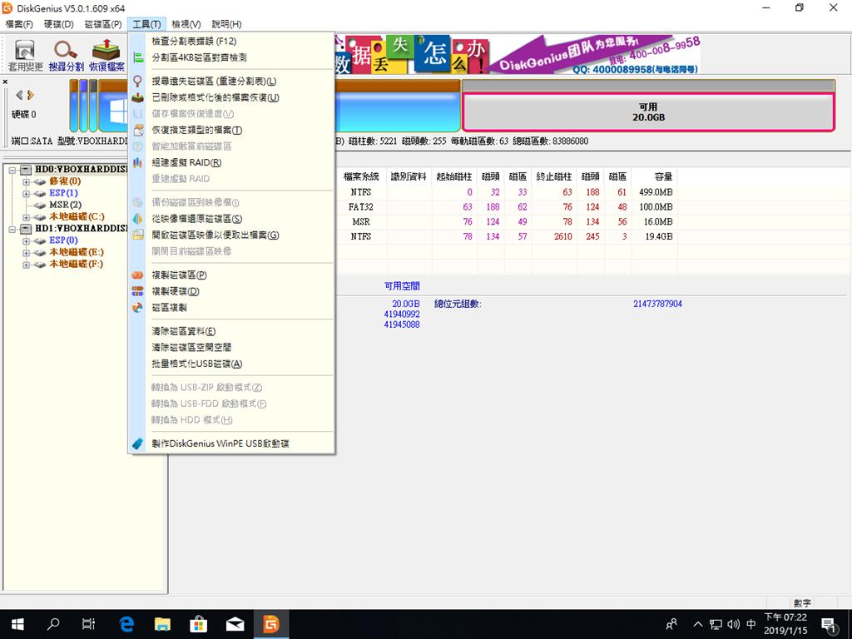Launch Microsoft Edge from the taskbar
The width and height of the screenshot is (852, 639).
126,624
